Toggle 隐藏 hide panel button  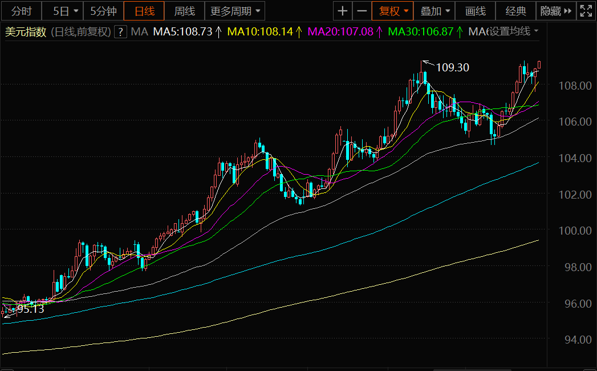pos(555,11)
